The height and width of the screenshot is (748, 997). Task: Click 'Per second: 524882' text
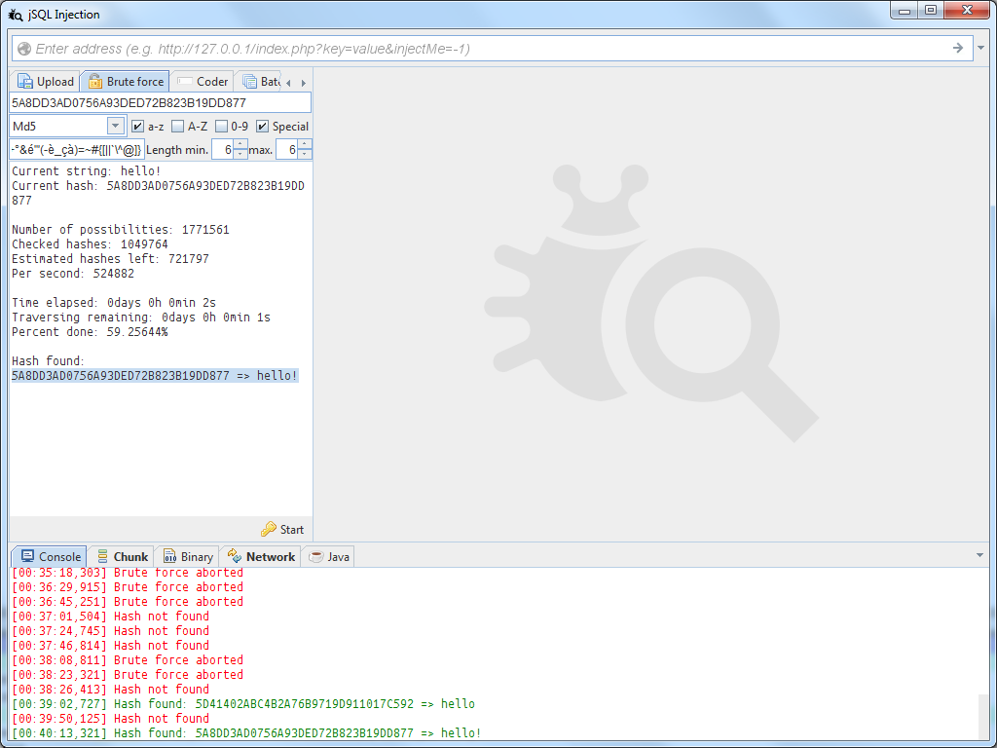(73, 273)
